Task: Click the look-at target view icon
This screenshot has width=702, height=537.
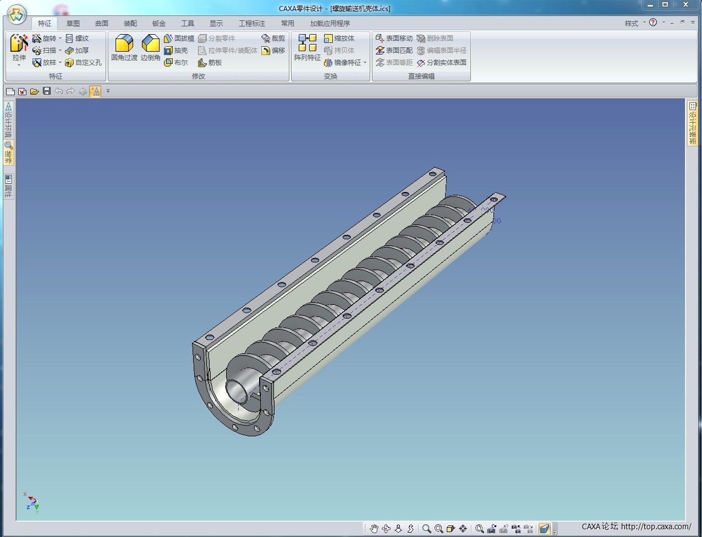Action: pyautogui.click(x=463, y=529)
